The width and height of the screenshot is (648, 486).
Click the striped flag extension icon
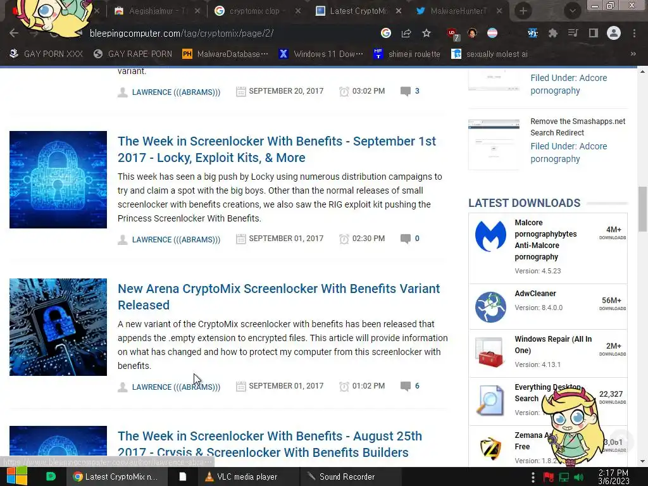pos(492,33)
